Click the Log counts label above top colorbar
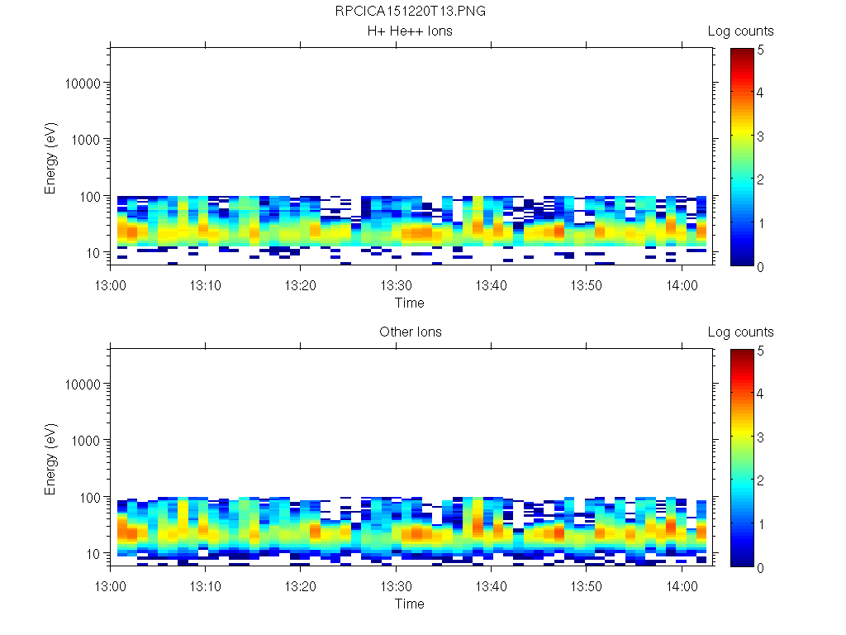Viewport: 846px width, 635px height. pos(740,31)
